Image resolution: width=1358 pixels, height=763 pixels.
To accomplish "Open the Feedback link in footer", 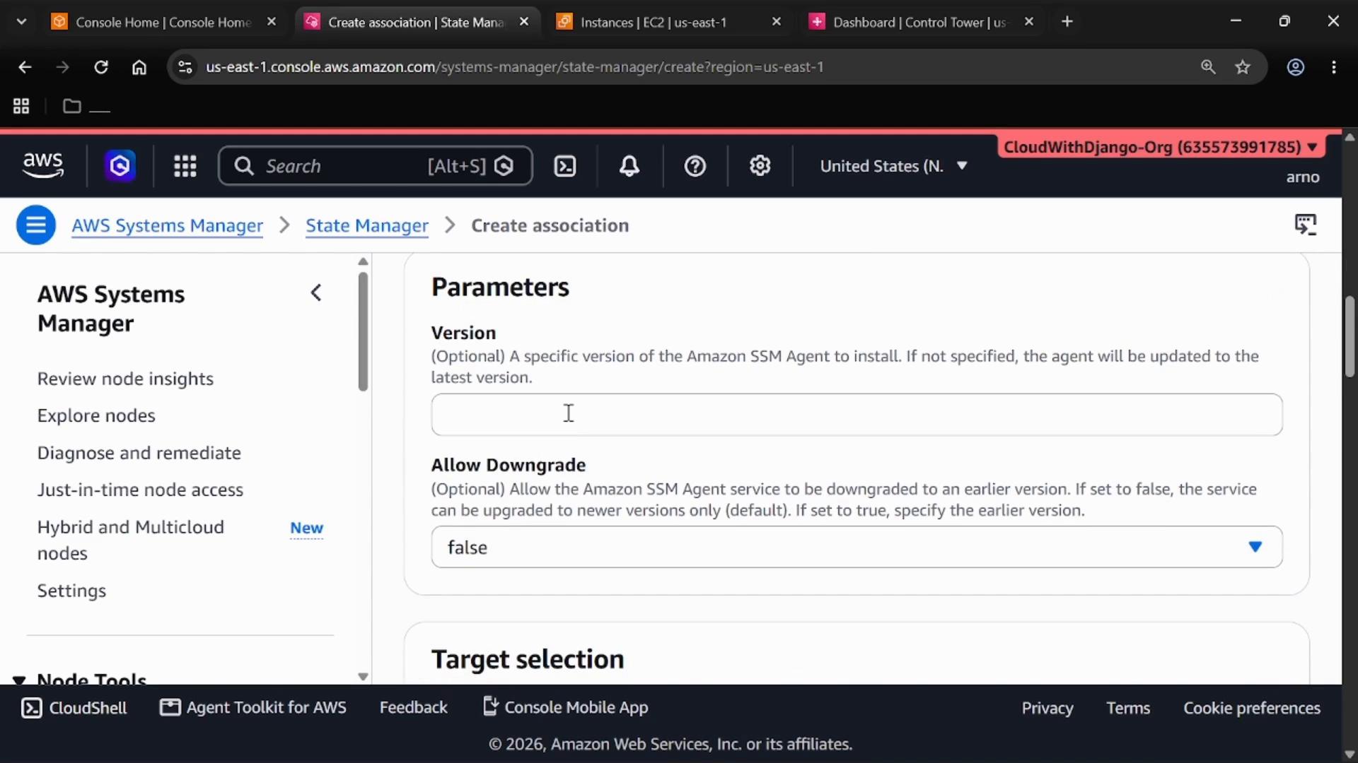I will pos(413,708).
